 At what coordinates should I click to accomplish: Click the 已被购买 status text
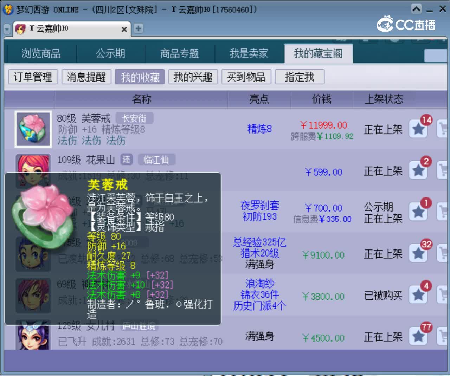coord(383,296)
